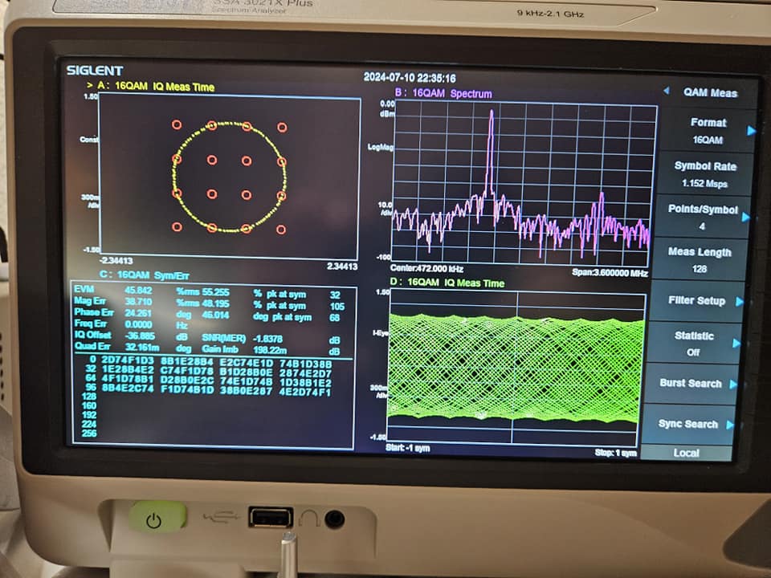This screenshot has width=771, height=578.
Task: Click the EVM value 45.842
Action: (137, 290)
